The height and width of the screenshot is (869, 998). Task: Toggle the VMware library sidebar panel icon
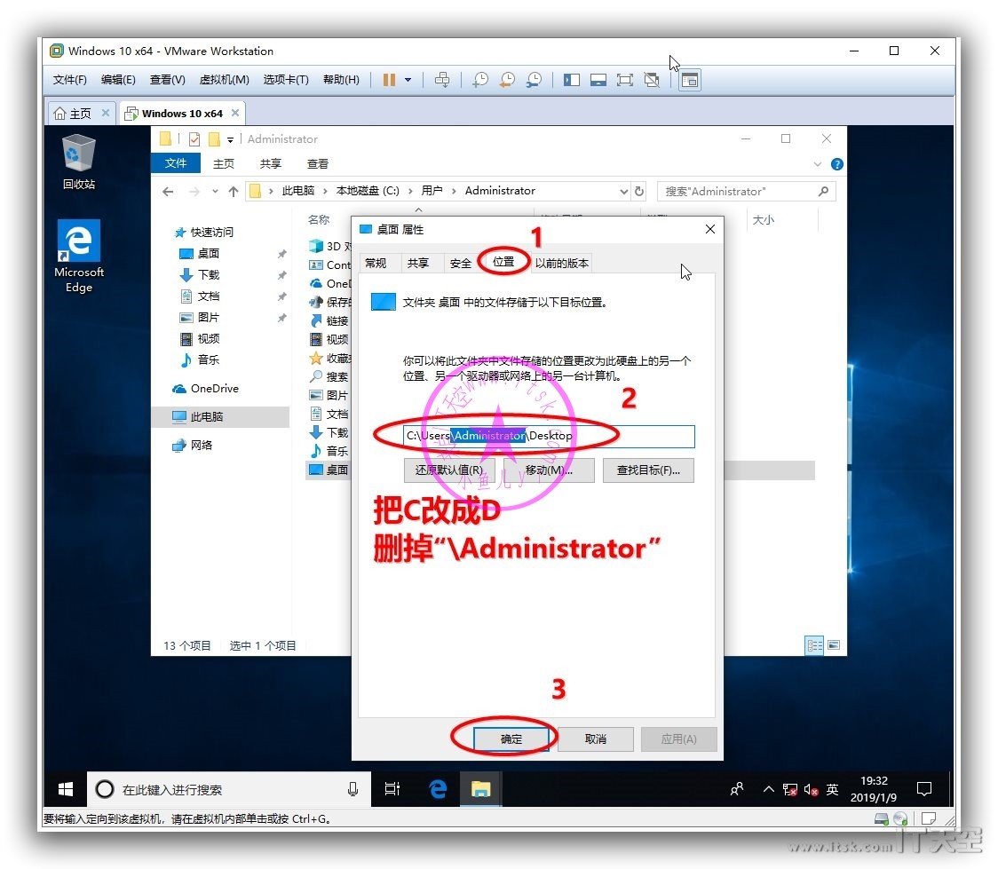(x=572, y=80)
